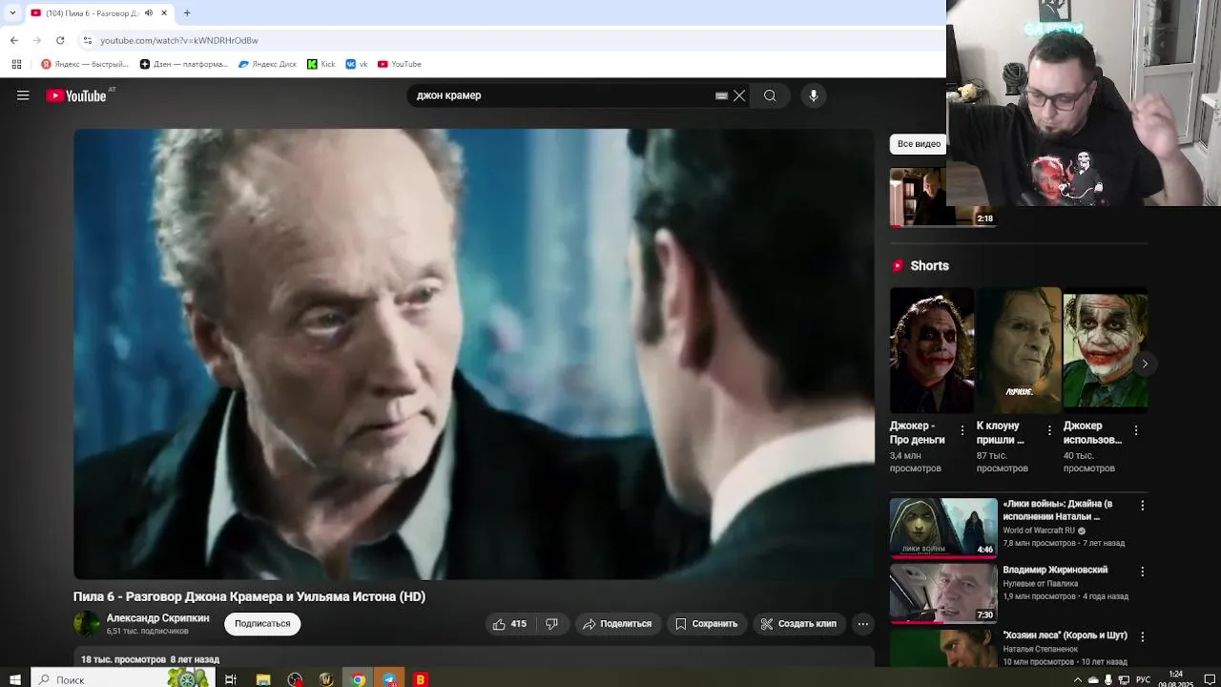
Task: Show next Shorts with the right arrow
Action: (x=1144, y=364)
